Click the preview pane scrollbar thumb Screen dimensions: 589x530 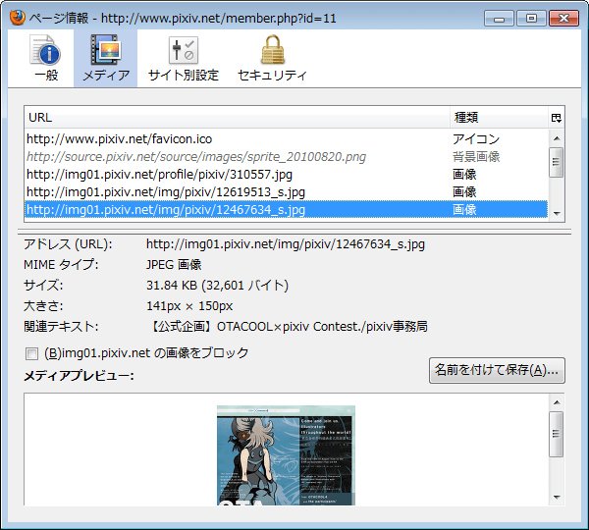click(x=557, y=434)
